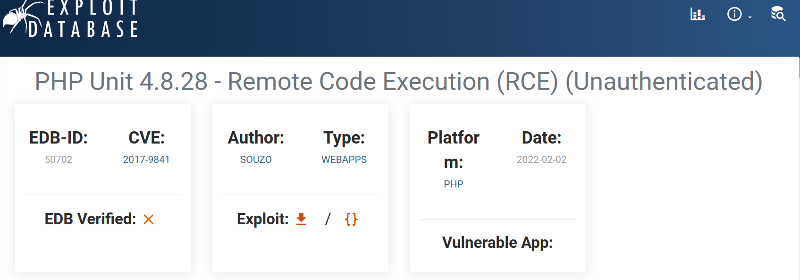Open the exploit statistics chart icon

697,14
